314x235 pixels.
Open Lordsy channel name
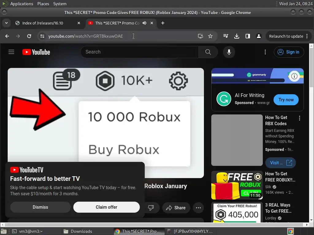tap(270, 218)
